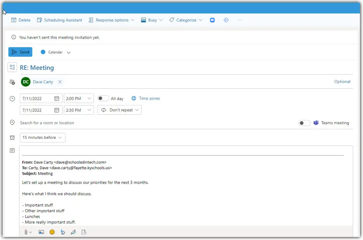363x240 pixels.
Task: Open the emoji smiley picker
Action: pyautogui.click(x=52, y=232)
